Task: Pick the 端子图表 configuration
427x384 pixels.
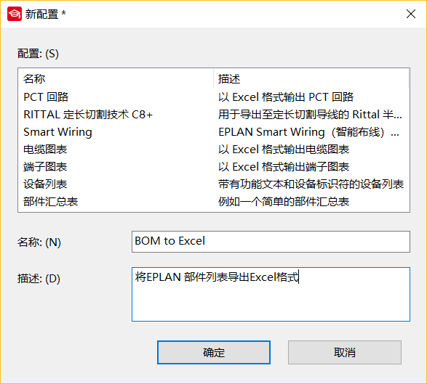Action: tap(214, 166)
